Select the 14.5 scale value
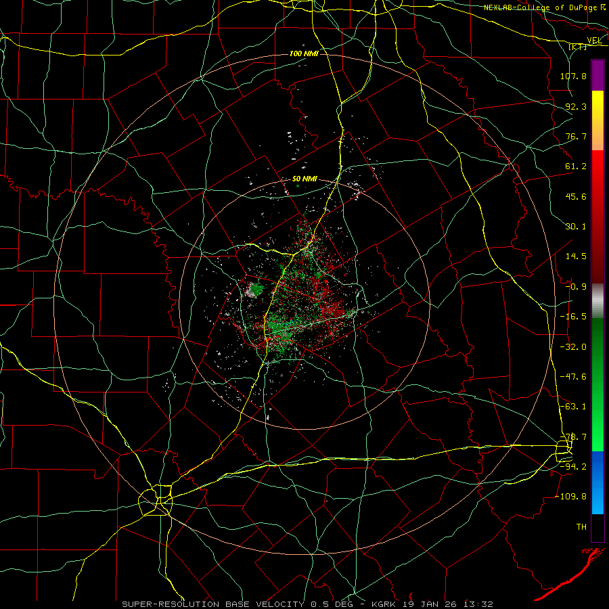 pyautogui.click(x=576, y=256)
